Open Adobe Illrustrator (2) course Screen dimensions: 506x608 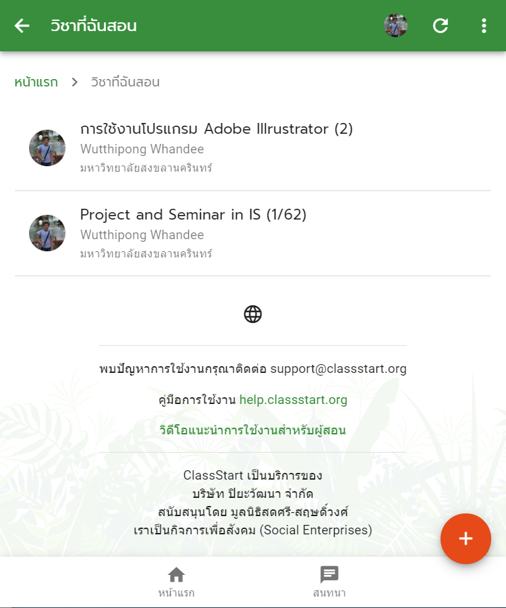point(253,148)
